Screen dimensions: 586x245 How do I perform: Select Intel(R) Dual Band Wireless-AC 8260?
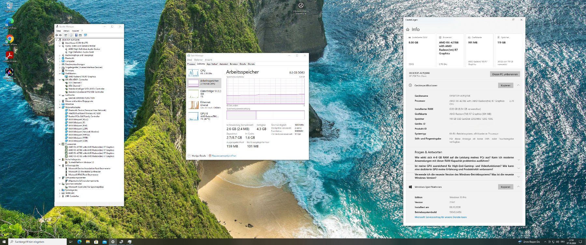click(84, 113)
